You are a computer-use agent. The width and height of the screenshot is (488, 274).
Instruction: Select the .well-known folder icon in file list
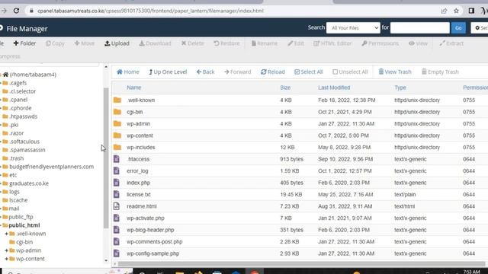coord(117,100)
